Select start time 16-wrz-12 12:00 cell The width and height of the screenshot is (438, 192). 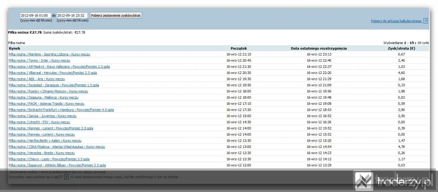tap(239, 165)
